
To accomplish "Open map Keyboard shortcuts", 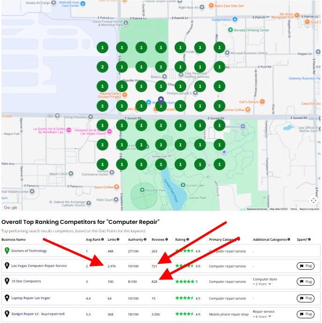I will (x=257, y=209).
